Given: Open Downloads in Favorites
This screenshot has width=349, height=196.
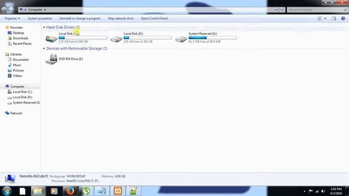Looking at the screenshot, I should (x=20, y=38).
